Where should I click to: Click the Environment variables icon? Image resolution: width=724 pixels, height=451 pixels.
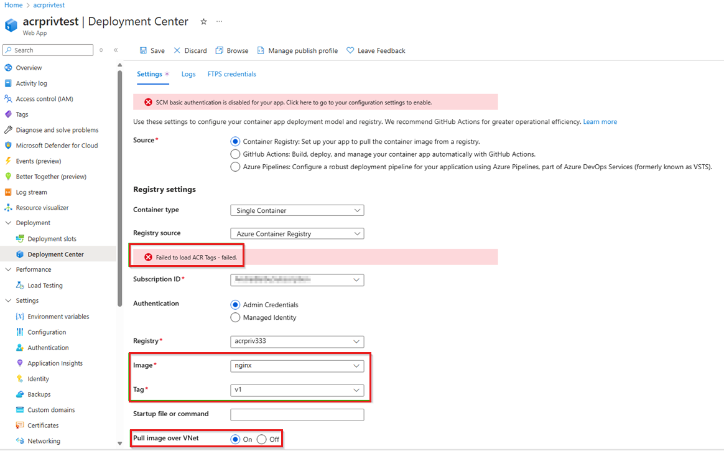(20, 317)
